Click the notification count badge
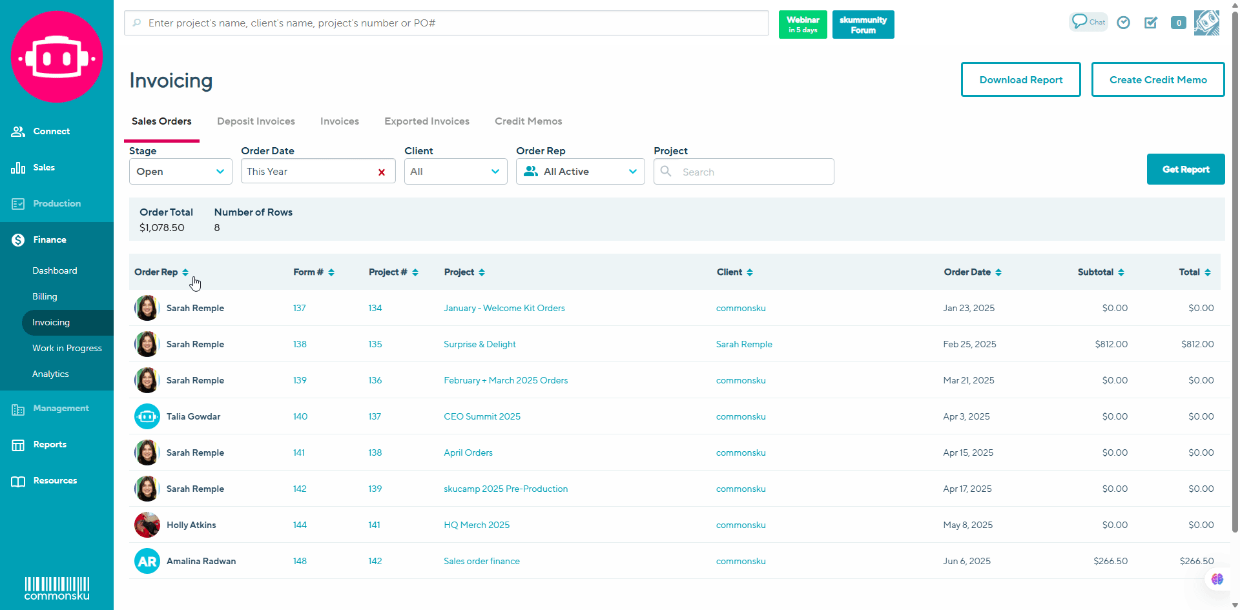This screenshot has width=1240, height=610. click(1179, 23)
